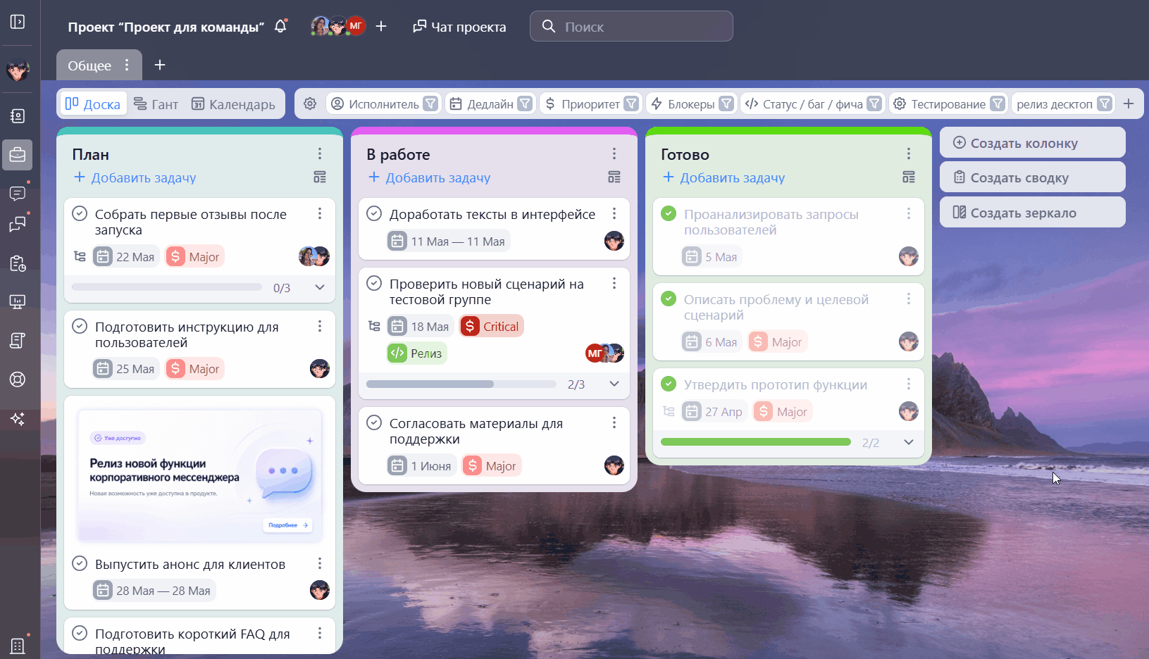The image size is (1149, 659).
Task: Mark Проверить новый сценарий task complete
Action: click(374, 283)
